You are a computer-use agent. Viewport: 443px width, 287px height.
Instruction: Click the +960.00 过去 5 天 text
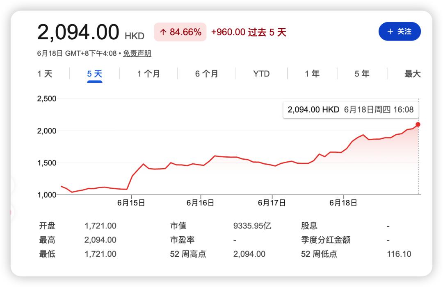[249, 32]
